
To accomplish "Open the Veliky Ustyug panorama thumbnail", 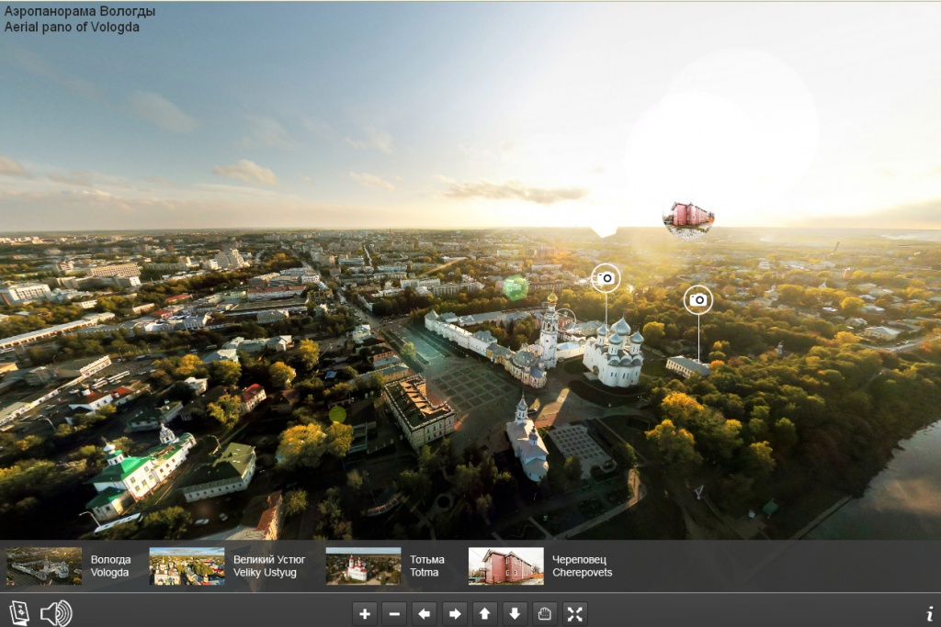I will tap(187, 566).
